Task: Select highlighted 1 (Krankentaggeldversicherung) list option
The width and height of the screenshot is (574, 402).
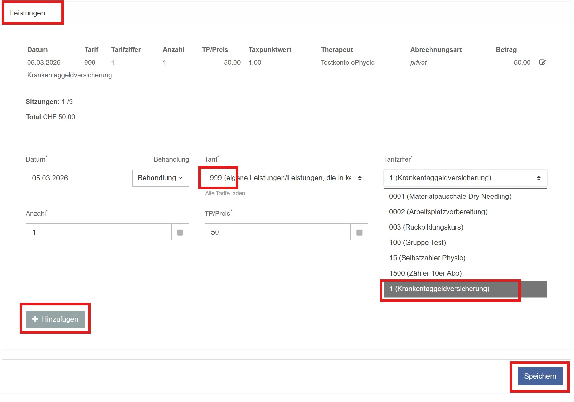Action: point(439,289)
